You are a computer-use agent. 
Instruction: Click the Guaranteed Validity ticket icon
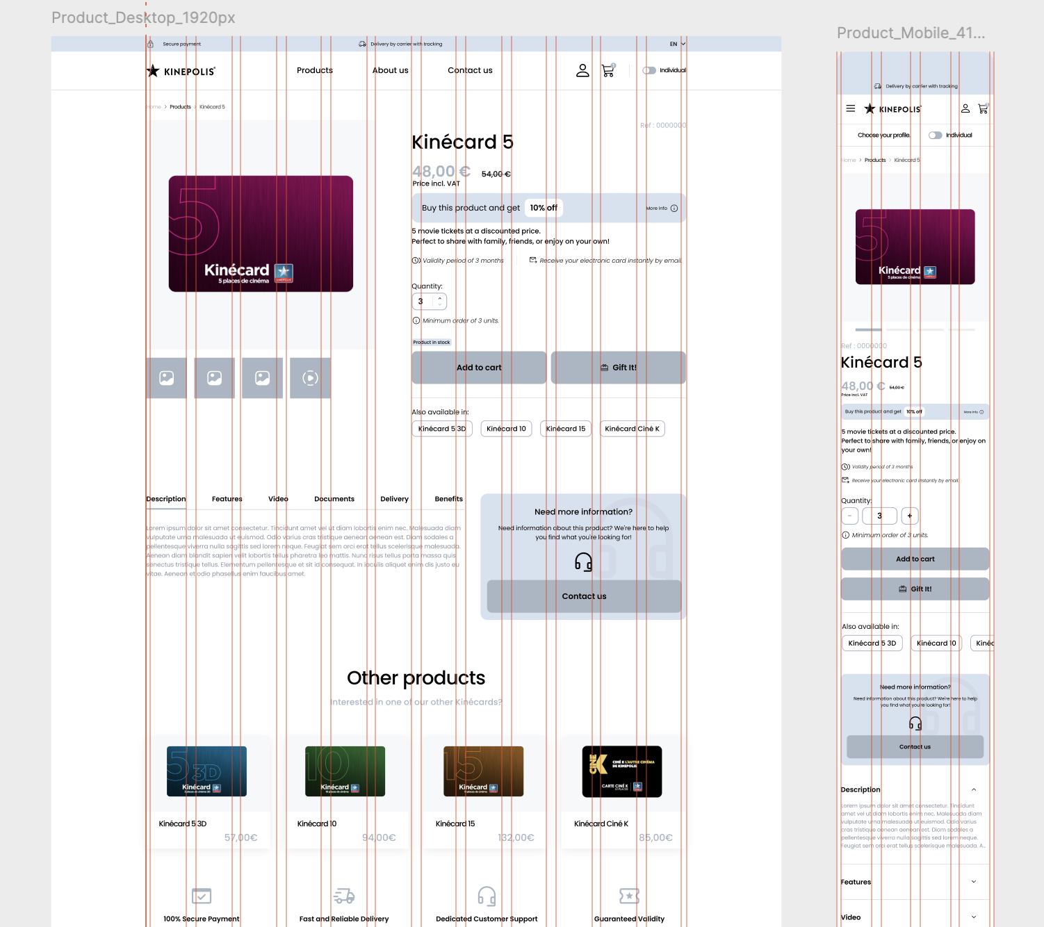[x=629, y=896]
